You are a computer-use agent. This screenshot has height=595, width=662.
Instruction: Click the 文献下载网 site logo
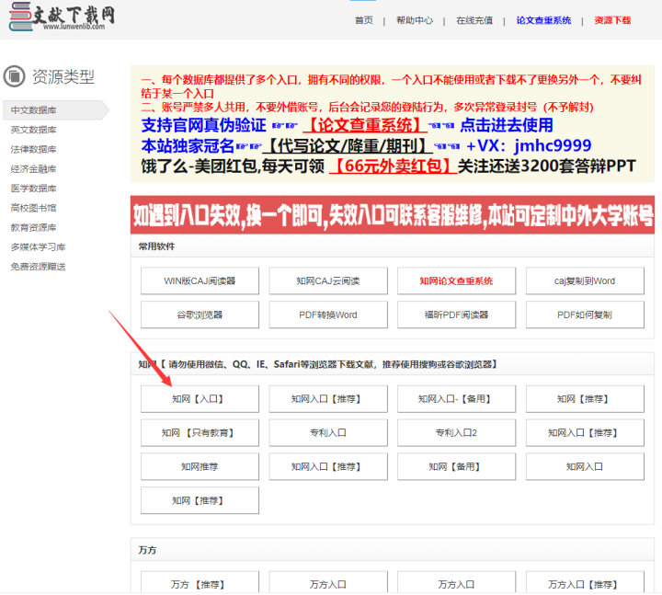click(x=62, y=17)
